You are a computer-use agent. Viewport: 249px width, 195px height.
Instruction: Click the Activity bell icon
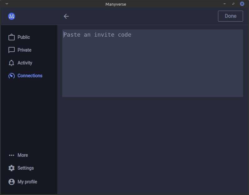pos(12,63)
